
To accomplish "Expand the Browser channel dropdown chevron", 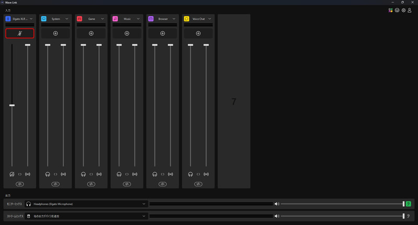I will tap(174, 19).
